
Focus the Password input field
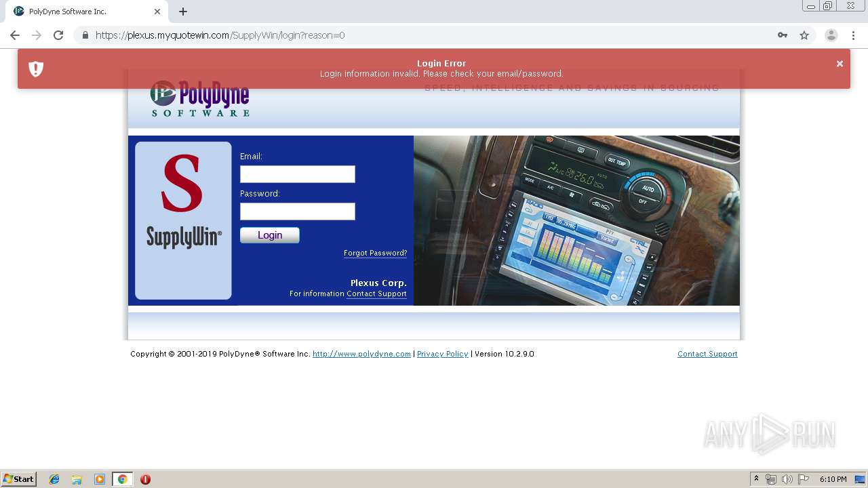(298, 211)
